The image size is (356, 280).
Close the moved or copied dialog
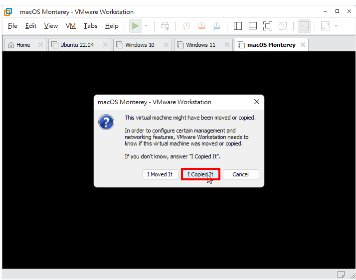point(257,102)
